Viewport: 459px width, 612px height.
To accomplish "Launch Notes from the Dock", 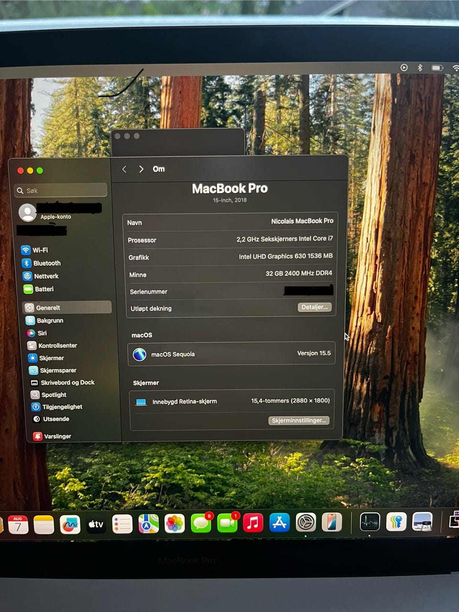I will pos(44,525).
